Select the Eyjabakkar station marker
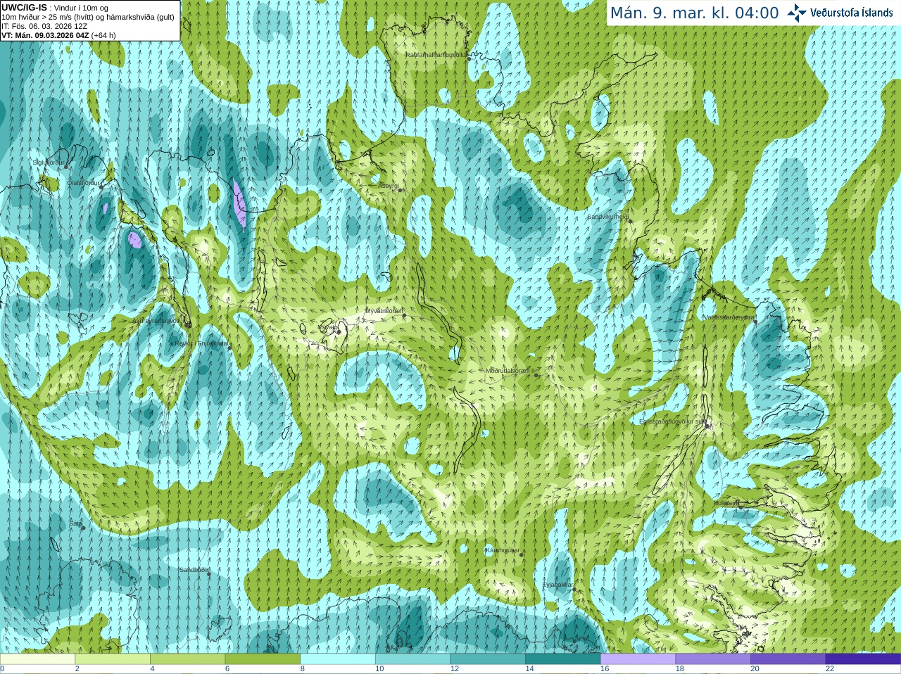 575,590
